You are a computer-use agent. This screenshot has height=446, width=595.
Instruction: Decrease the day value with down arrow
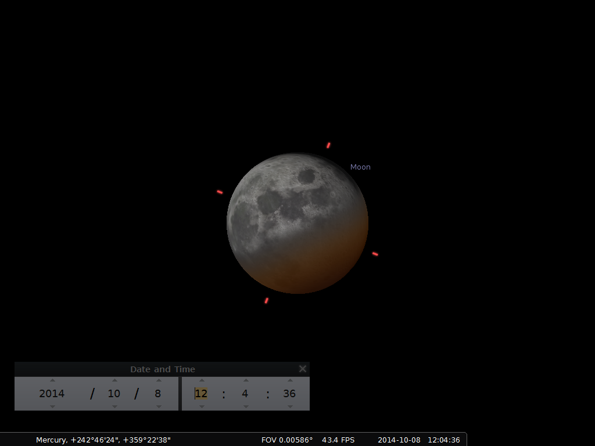[159, 407]
